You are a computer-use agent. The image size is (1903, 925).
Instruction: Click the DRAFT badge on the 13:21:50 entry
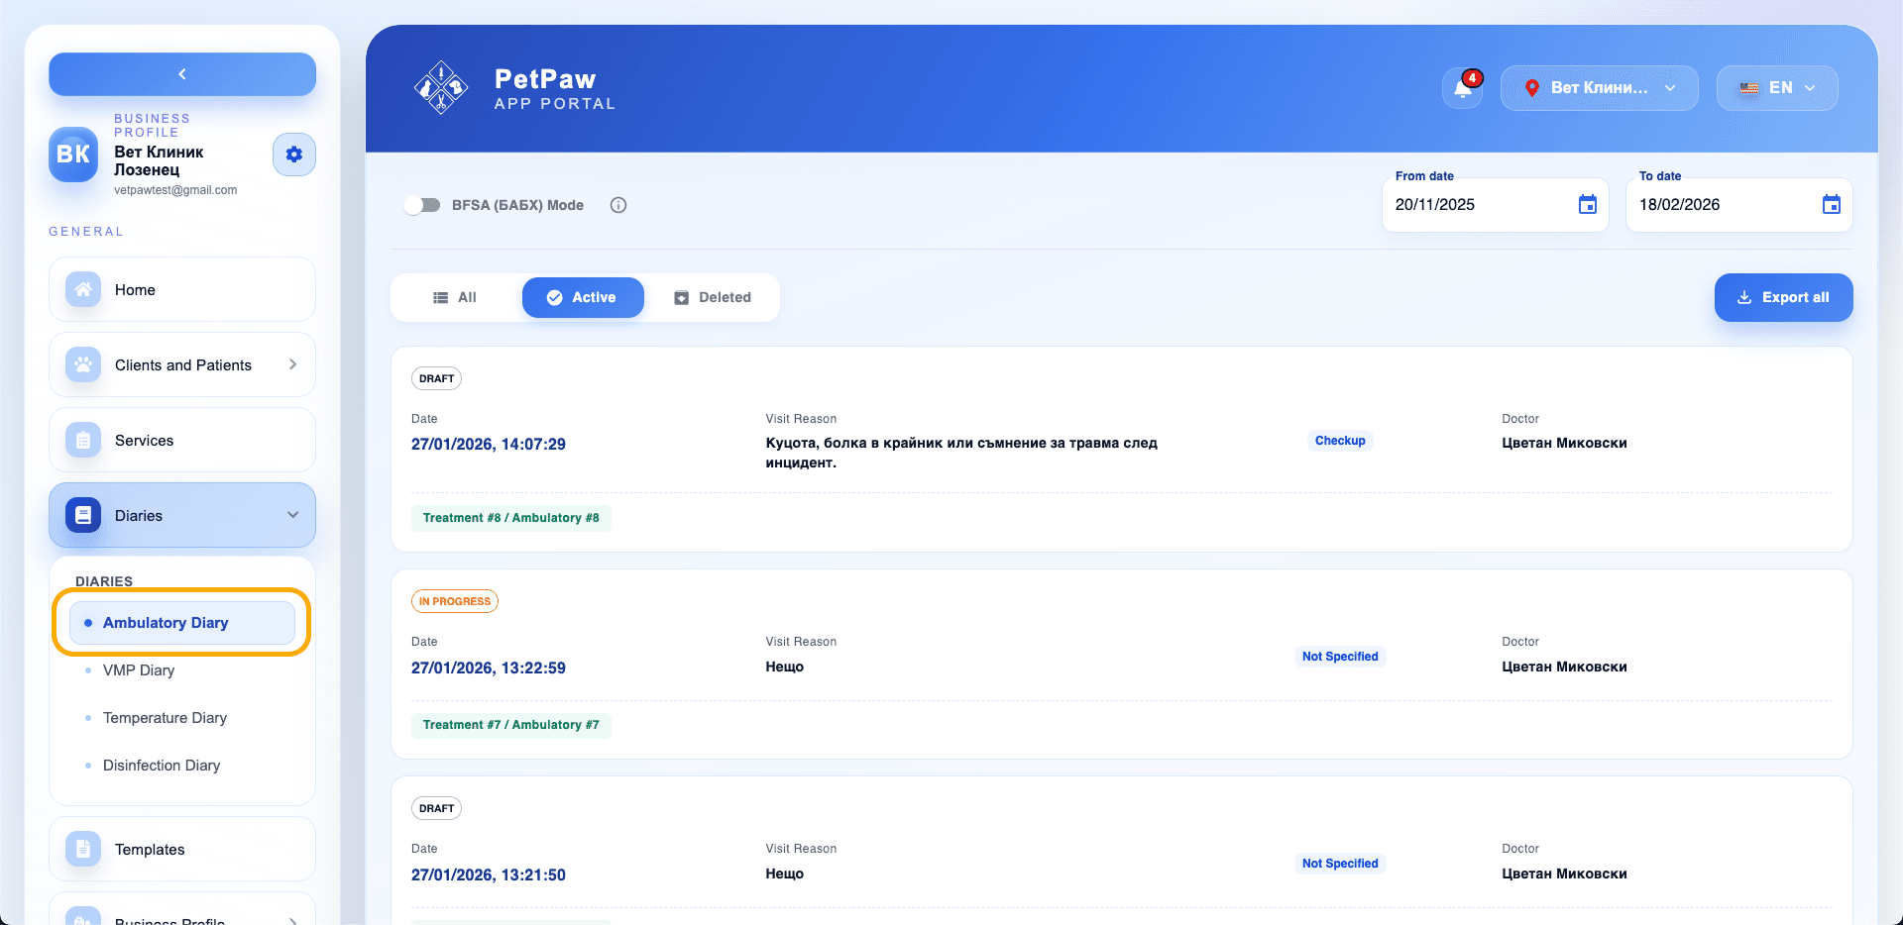(x=436, y=808)
